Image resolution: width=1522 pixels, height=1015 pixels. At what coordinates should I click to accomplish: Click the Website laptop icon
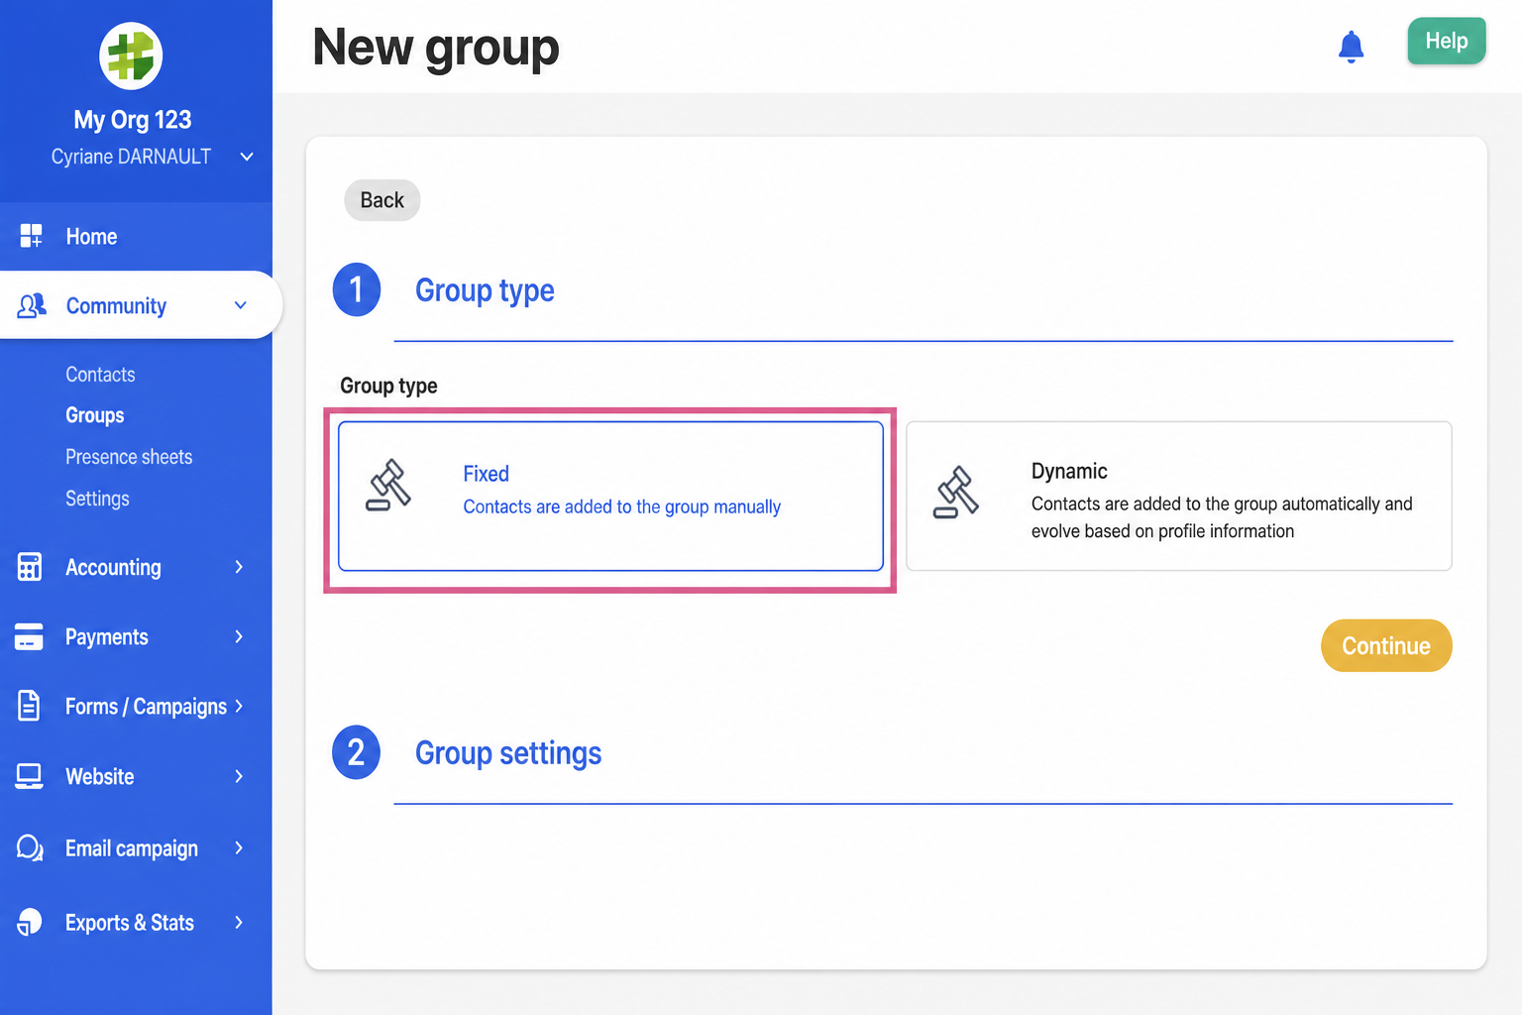tap(29, 776)
